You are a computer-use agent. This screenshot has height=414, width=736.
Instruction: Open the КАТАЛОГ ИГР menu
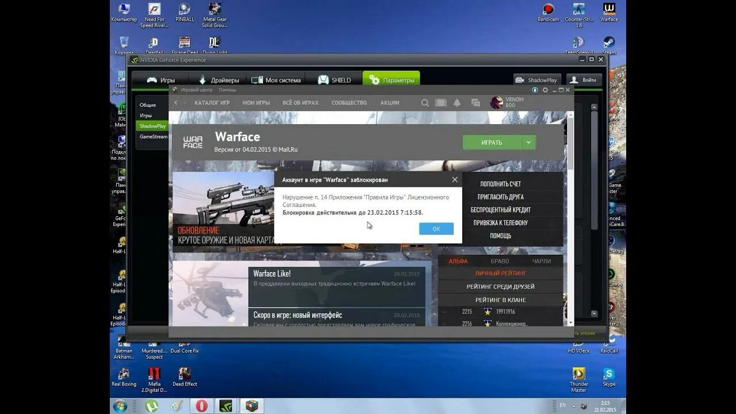pyautogui.click(x=212, y=103)
